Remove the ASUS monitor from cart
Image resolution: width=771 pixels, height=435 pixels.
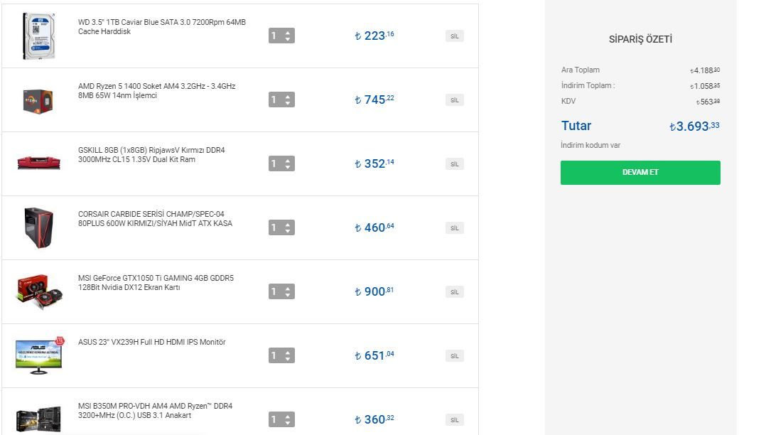(x=454, y=356)
